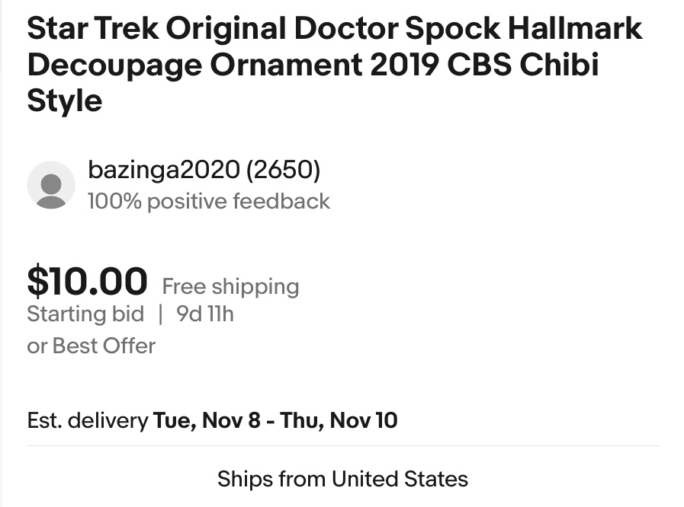684x507 pixels.
Task: View the seller's (2650) feedback score
Action: tap(282, 170)
